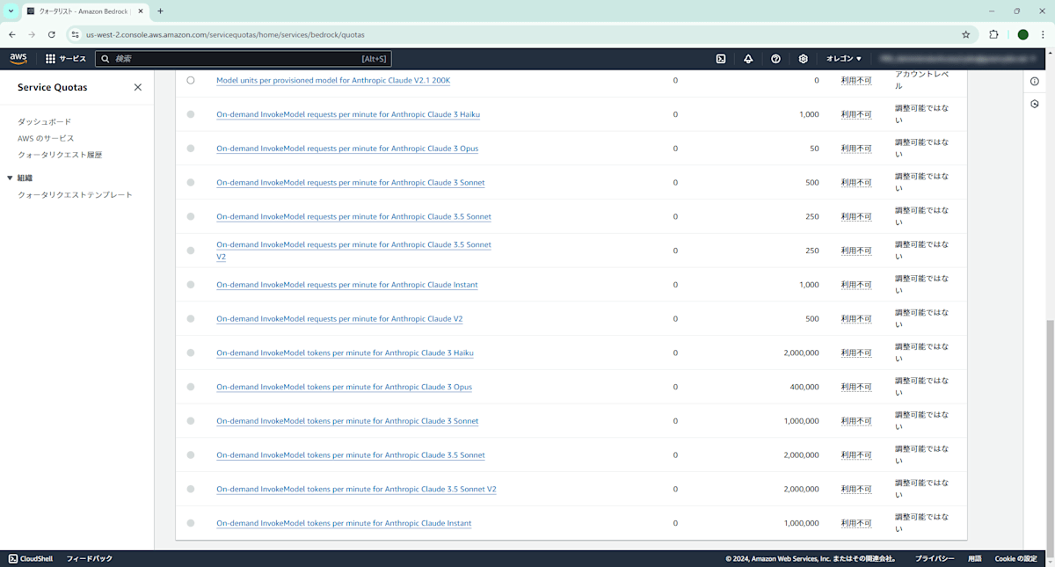Open プライバシー in the footer
The image size is (1055, 567).
935,558
